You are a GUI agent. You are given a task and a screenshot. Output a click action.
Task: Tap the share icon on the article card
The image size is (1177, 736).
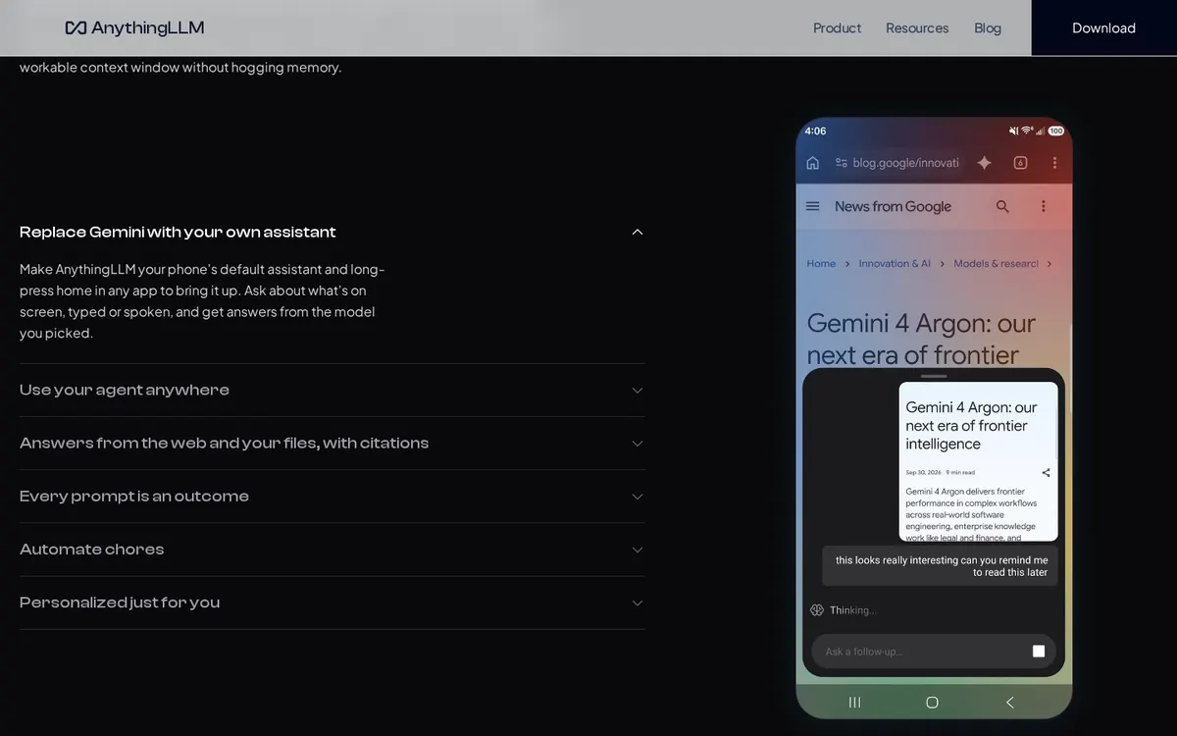click(1046, 473)
